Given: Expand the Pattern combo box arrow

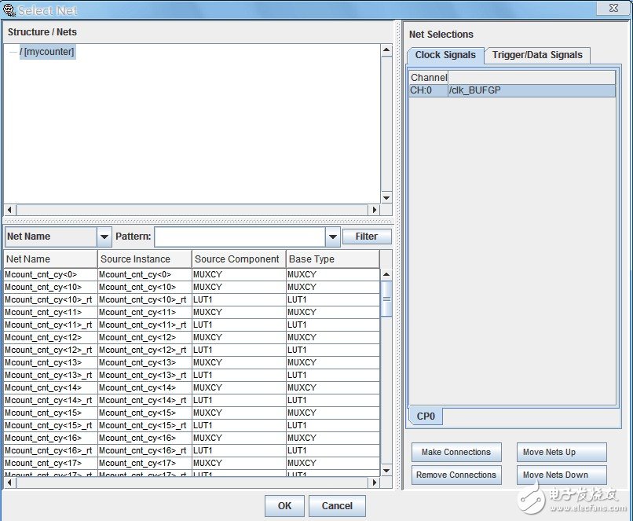Looking at the screenshot, I should click(333, 237).
